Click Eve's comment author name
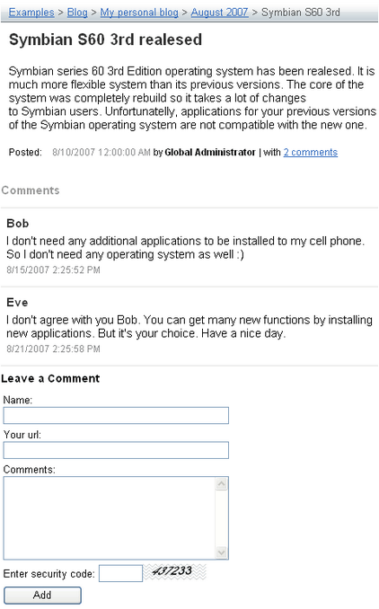Screen dimensions: 379x609 pyautogui.click(x=17, y=302)
